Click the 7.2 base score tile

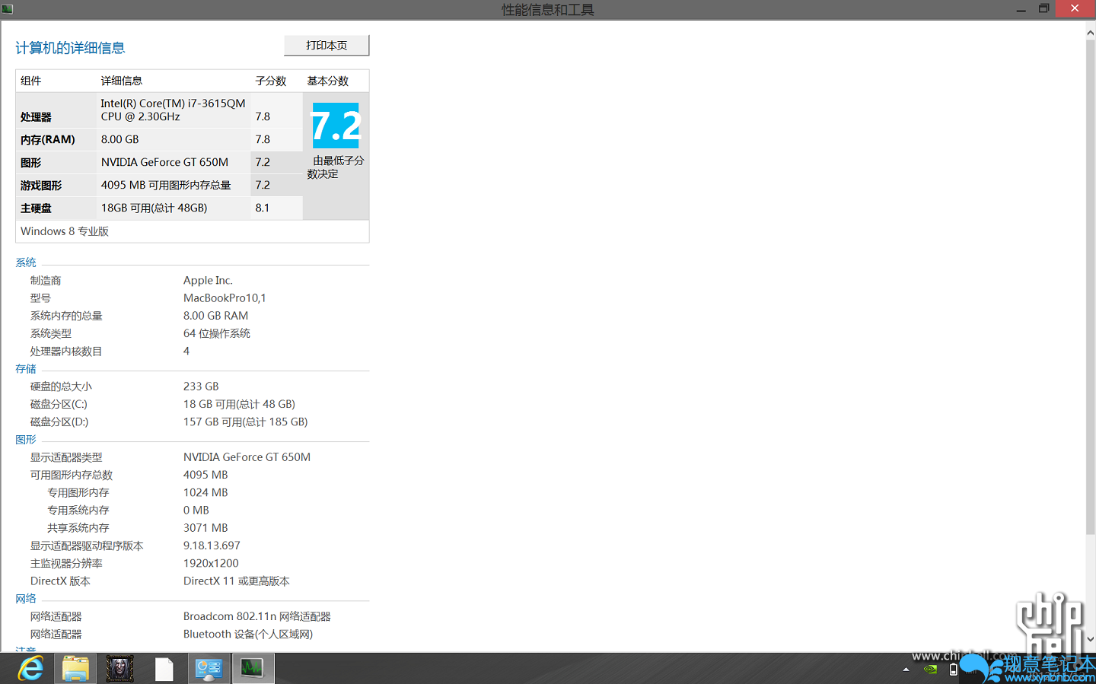(336, 126)
